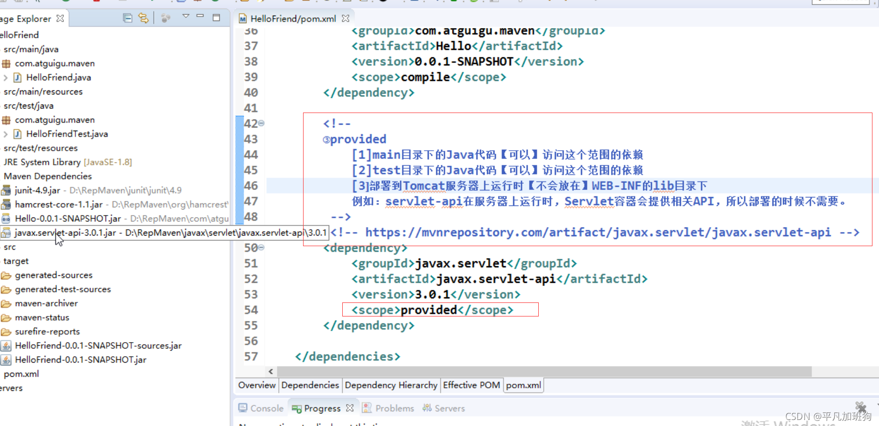
Task: Open Package Explorer view menu dropdown
Action: coord(185,17)
